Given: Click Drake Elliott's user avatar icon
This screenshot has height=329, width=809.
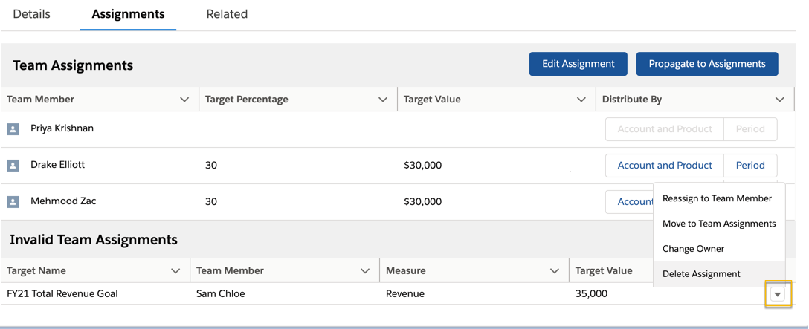Looking at the screenshot, I should [13, 166].
